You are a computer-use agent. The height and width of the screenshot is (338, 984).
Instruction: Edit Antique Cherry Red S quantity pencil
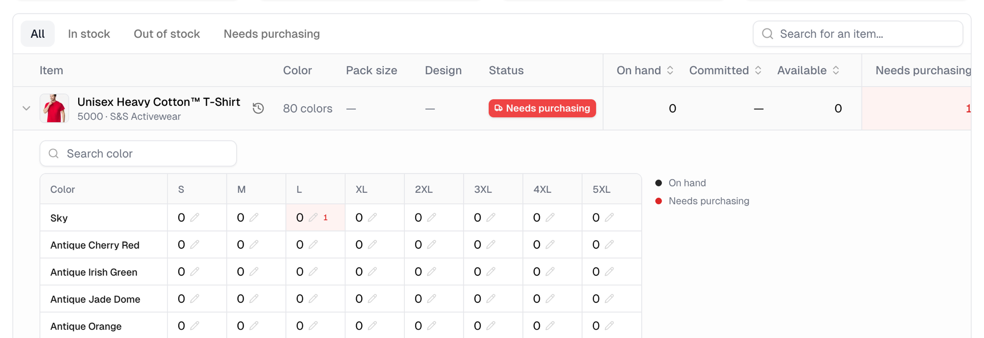195,244
